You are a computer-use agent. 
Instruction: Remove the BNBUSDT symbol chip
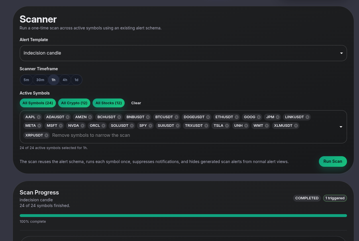(x=148, y=117)
